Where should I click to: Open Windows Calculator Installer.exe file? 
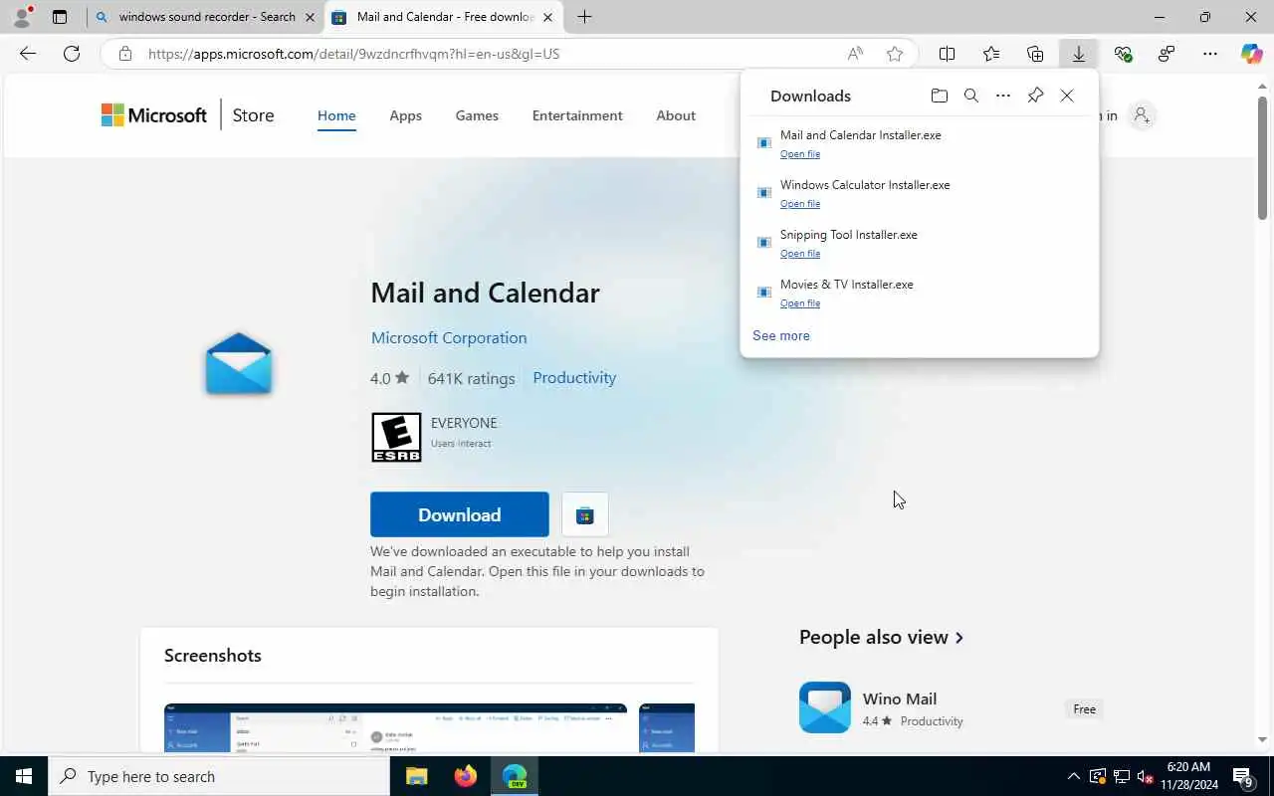click(x=800, y=204)
